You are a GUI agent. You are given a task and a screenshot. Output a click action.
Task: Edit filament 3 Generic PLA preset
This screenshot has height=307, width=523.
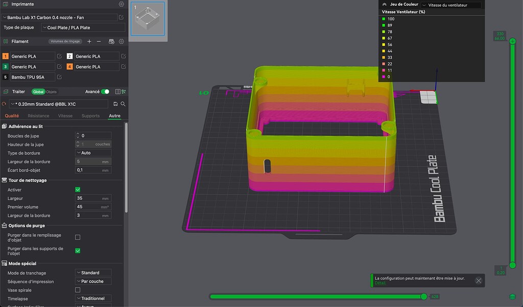pyautogui.click(x=59, y=66)
